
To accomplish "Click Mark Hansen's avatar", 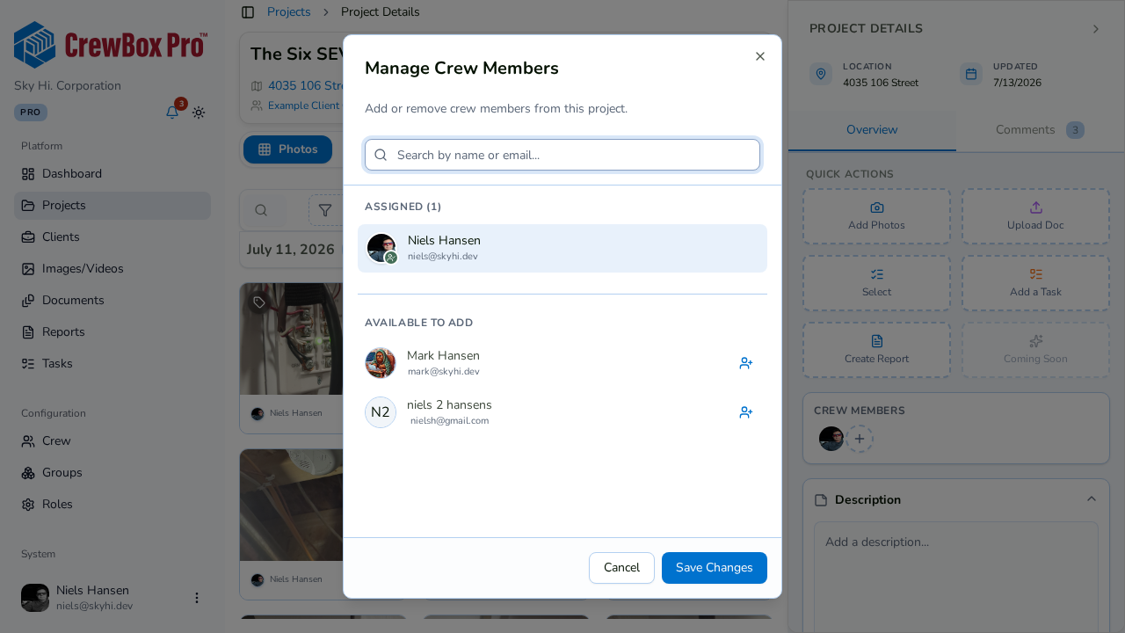I will pos(381,363).
